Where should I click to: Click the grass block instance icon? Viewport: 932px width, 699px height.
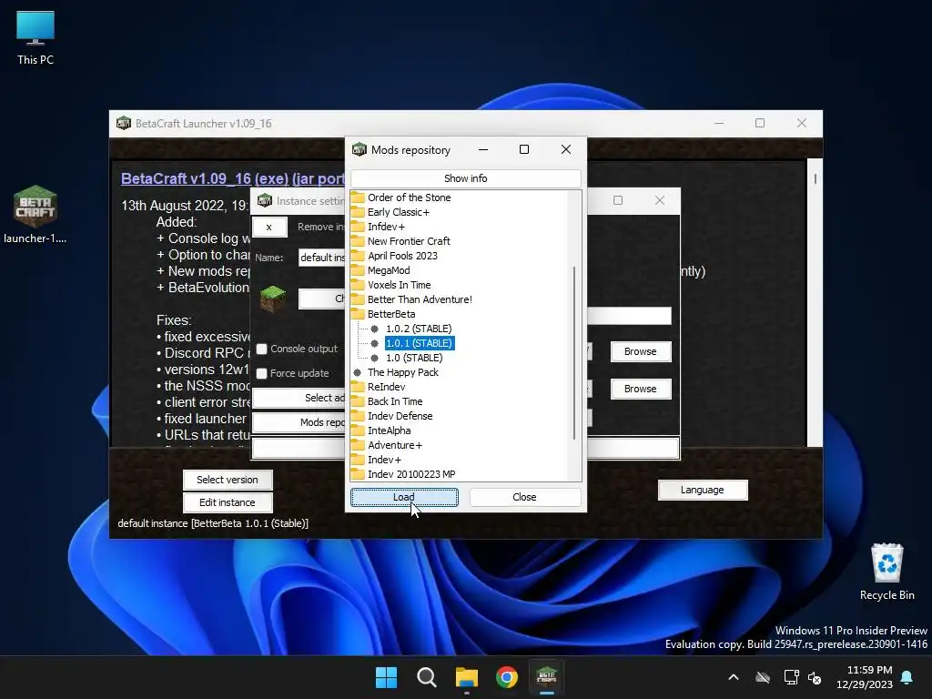click(x=273, y=299)
